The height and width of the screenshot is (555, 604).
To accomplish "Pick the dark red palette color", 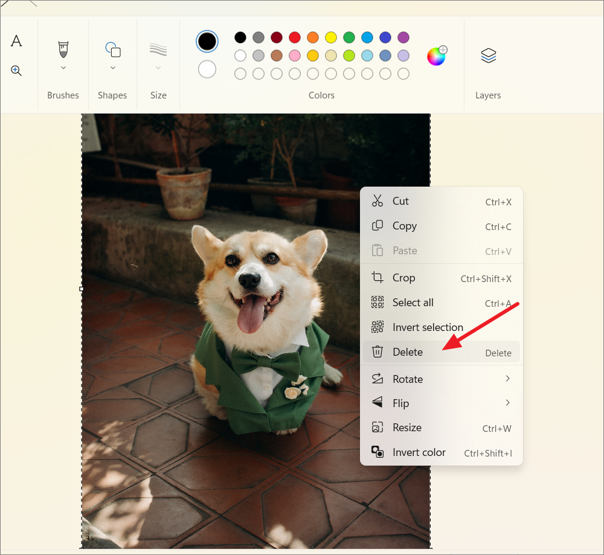I will tap(277, 37).
